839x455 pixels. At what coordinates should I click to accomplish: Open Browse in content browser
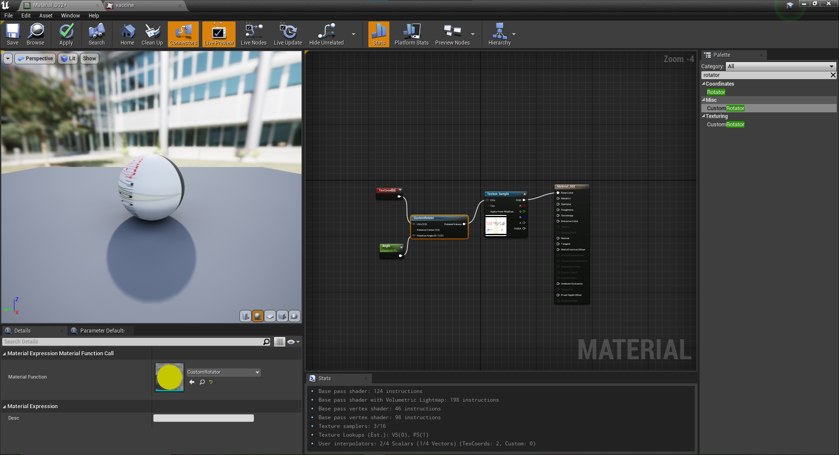point(35,35)
